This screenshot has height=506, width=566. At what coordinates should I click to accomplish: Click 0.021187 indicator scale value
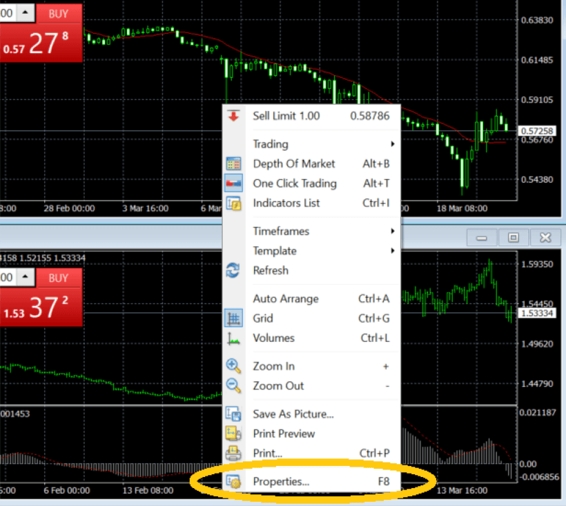(x=538, y=412)
